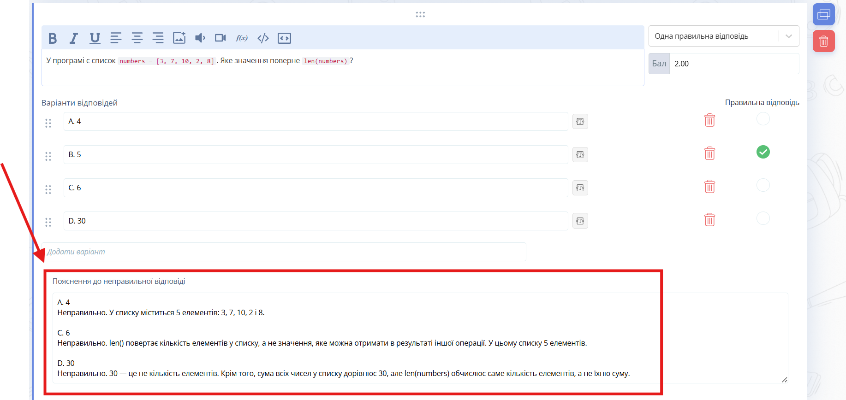Duplicate the question using the blue button
The image size is (846, 400).
[823, 14]
